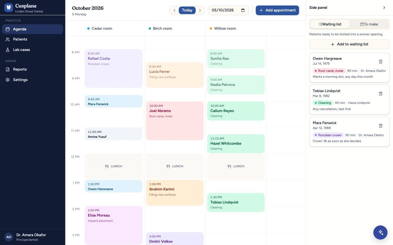393x245 pixels.
Task: Click 'Any cancellation, text first' note
Action: pos(332,109)
